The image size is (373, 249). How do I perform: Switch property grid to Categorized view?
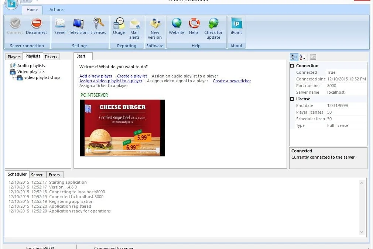pyautogui.click(x=294, y=57)
